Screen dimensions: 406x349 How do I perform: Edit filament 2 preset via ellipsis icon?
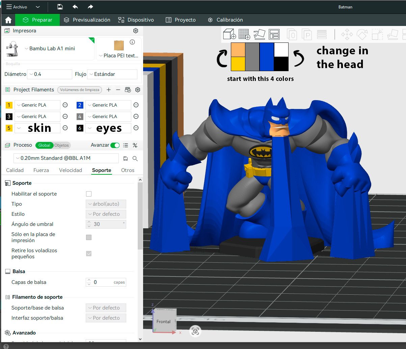(136, 105)
